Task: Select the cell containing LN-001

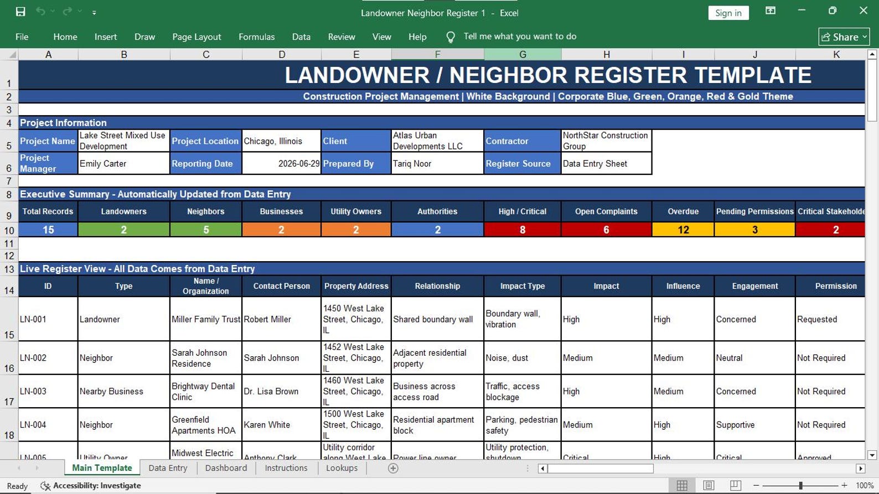Action: coord(48,319)
